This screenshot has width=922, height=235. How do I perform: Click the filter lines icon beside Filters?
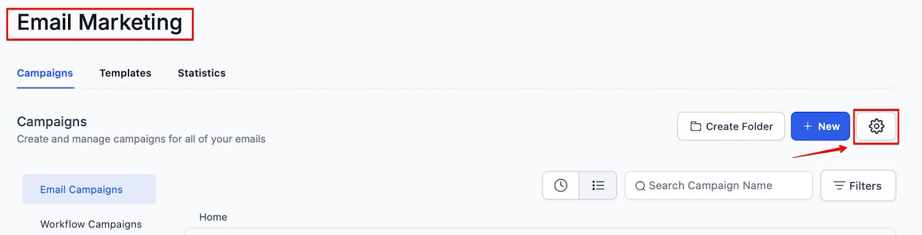coord(839,185)
